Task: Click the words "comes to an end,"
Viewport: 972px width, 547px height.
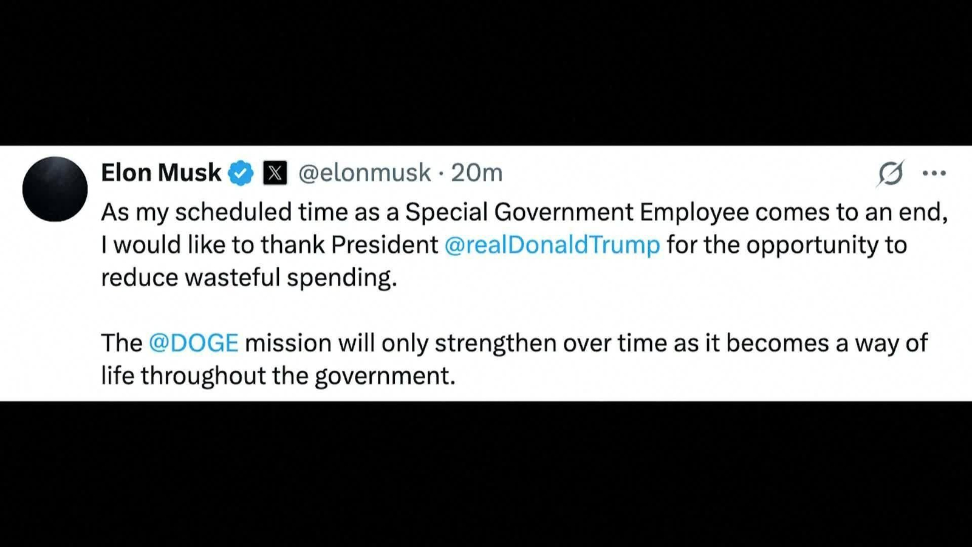Action: click(852, 212)
